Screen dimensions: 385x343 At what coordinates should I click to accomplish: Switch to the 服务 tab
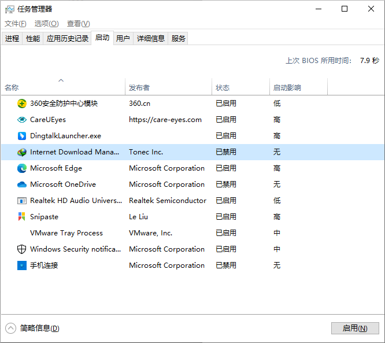click(x=178, y=39)
